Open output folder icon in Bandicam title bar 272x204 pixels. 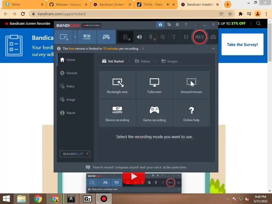click(x=169, y=24)
